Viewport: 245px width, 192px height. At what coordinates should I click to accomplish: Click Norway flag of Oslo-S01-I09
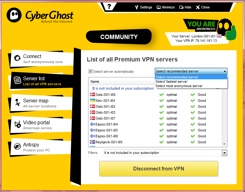[92, 94]
